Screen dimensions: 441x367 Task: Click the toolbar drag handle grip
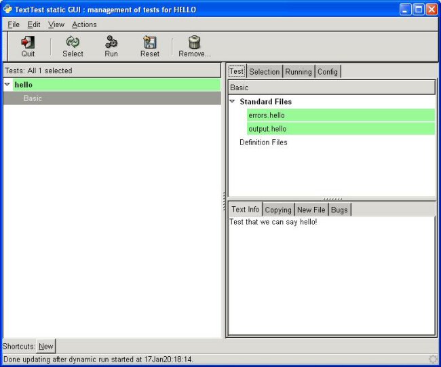tap(5, 46)
